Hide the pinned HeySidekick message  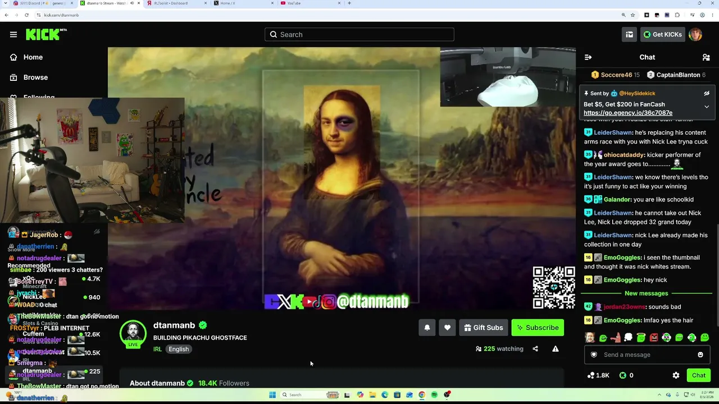tap(707, 94)
